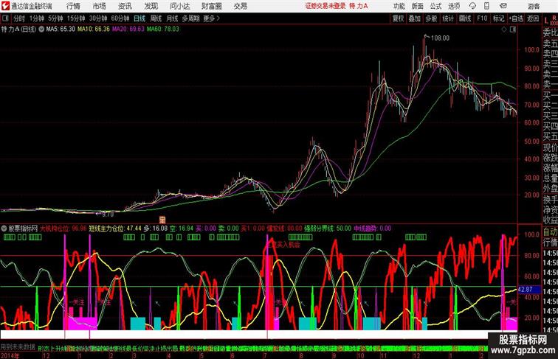The width and height of the screenshot is (558, 359).
Task: Switch to the 15分钟 period
Action: [76, 18]
